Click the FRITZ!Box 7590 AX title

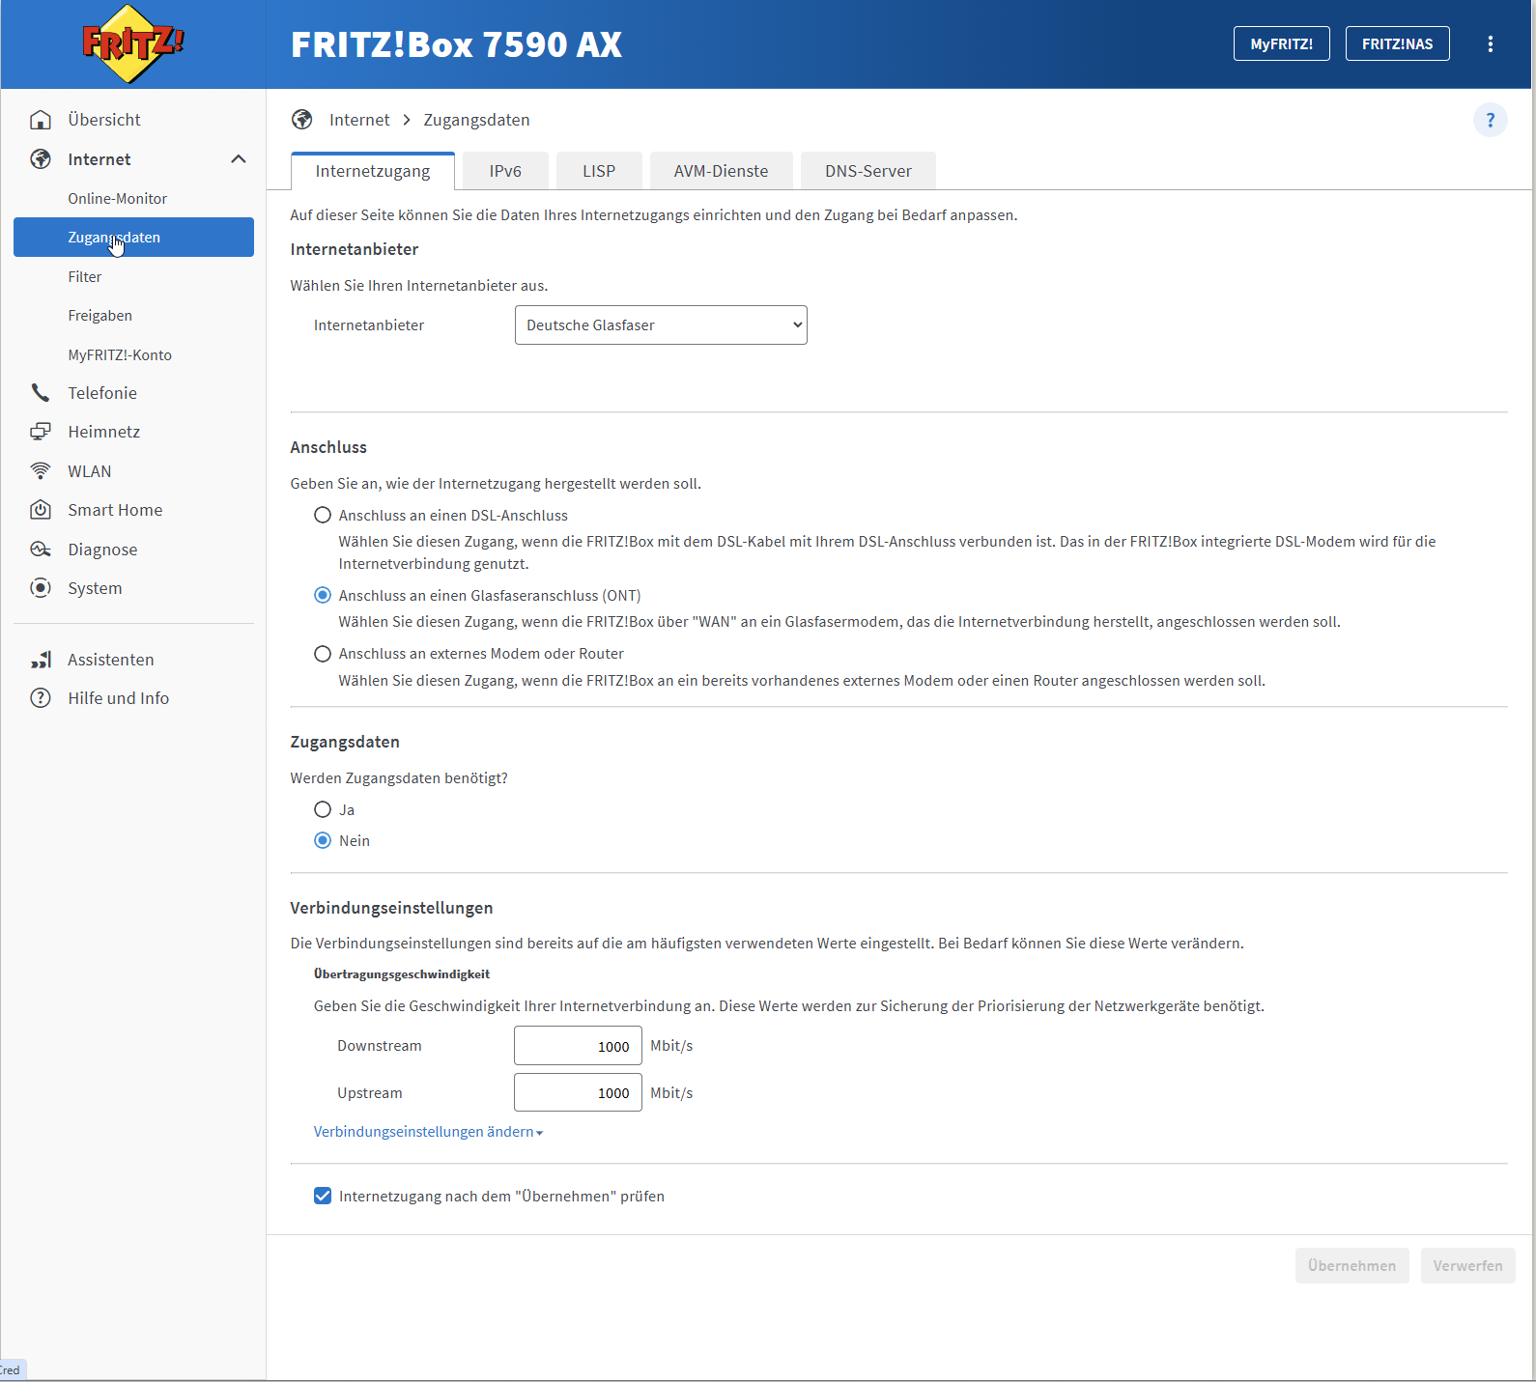tap(456, 44)
